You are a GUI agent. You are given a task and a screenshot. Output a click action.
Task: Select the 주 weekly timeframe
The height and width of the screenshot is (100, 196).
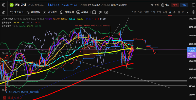tap(174, 12)
